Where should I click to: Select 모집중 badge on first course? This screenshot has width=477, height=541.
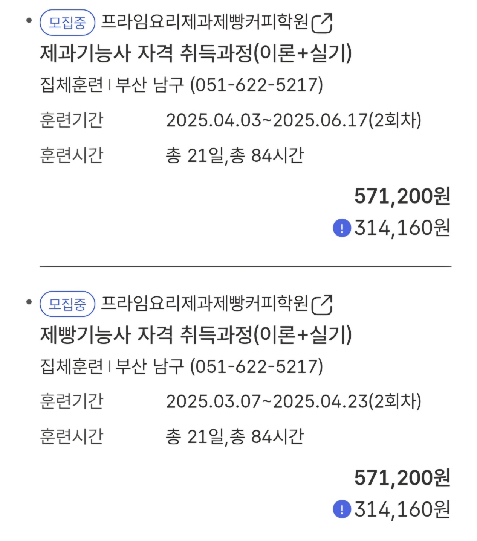pos(67,23)
